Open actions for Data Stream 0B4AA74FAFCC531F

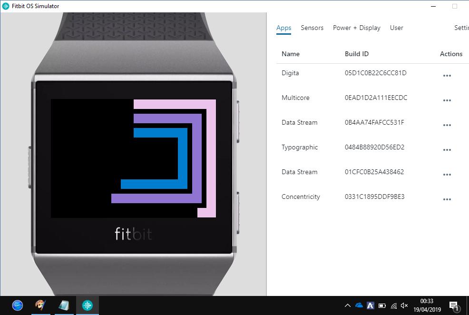(x=447, y=125)
